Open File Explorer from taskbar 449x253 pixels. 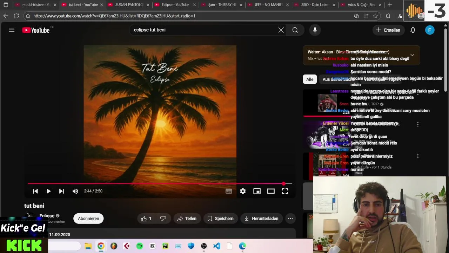(x=88, y=246)
